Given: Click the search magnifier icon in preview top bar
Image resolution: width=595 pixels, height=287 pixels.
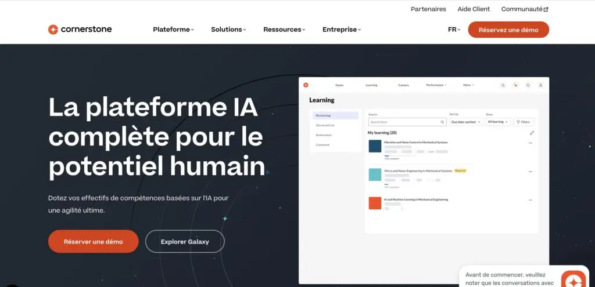Looking at the screenshot, I should point(503,85).
